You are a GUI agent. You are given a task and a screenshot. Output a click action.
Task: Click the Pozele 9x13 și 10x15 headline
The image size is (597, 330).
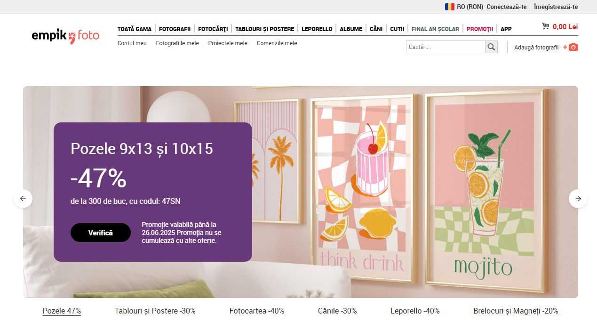point(142,149)
